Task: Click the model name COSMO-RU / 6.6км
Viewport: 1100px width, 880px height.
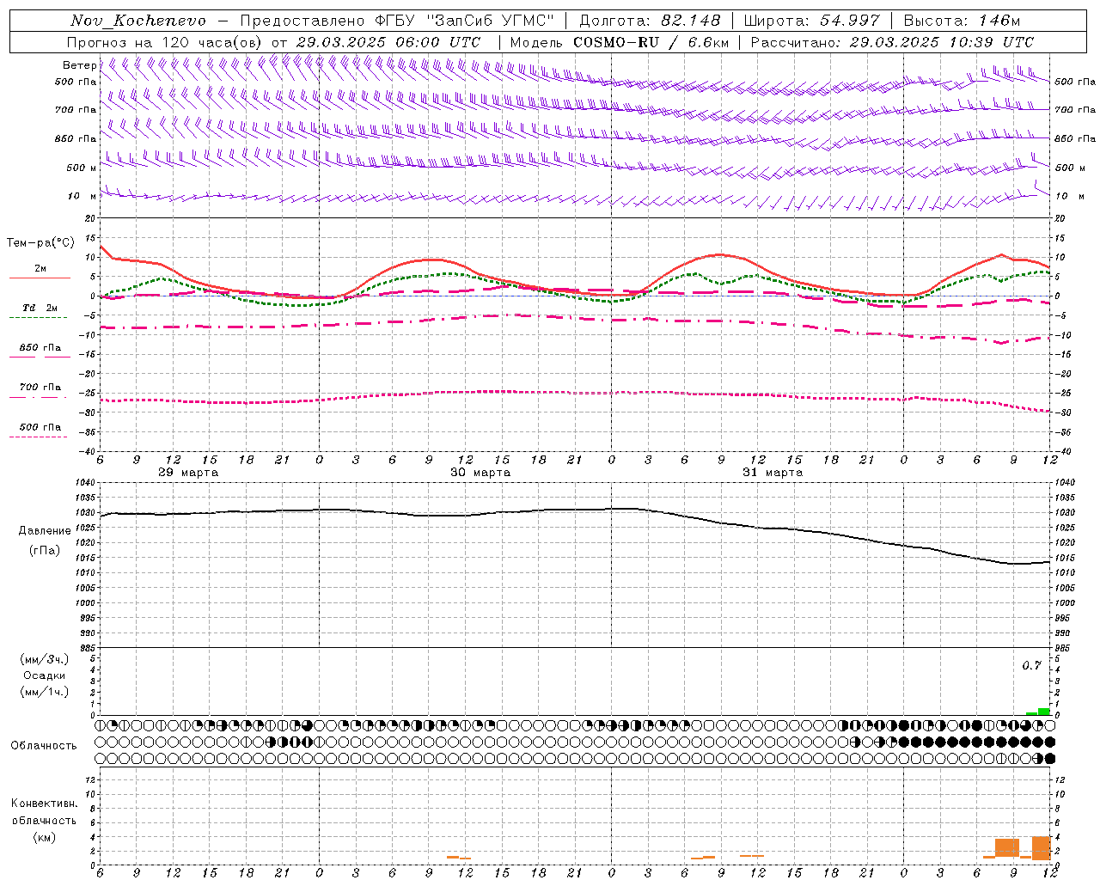Action: click(x=651, y=42)
